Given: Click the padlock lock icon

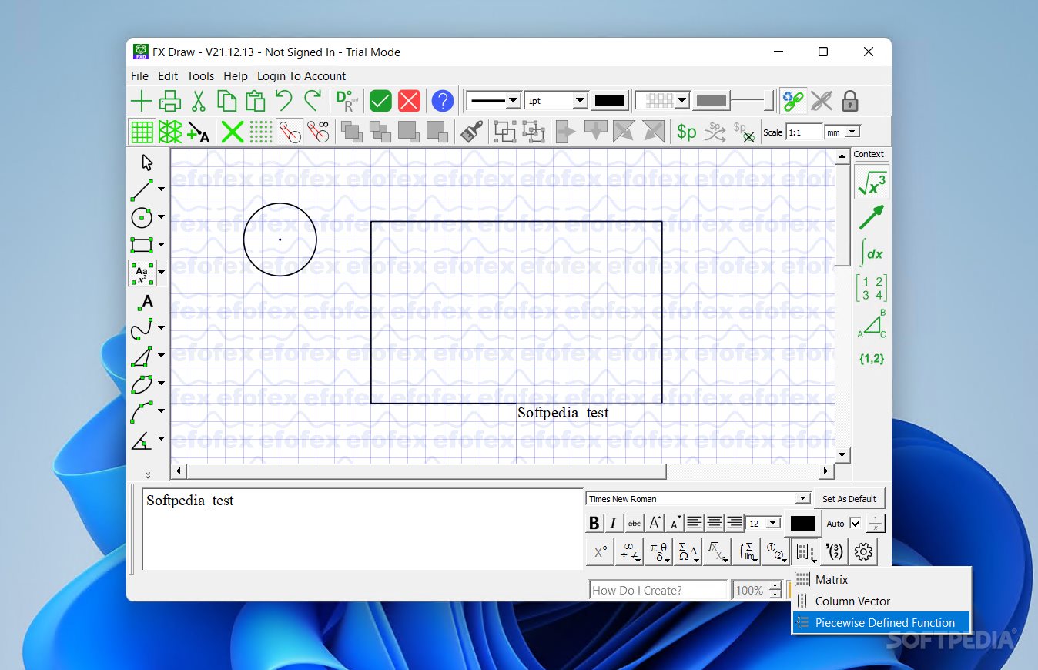Looking at the screenshot, I should tap(849, 101).
